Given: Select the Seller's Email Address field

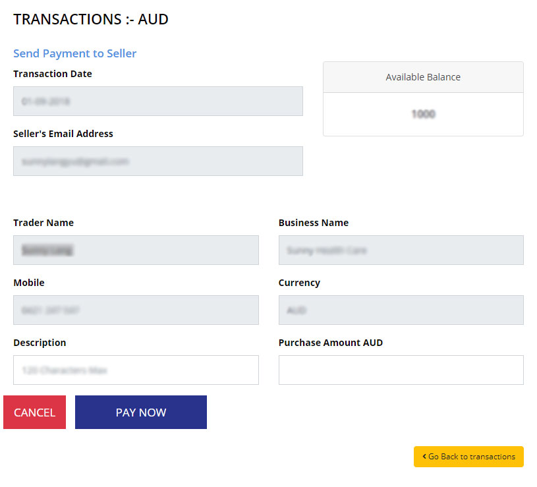Looking at the screenshot, I should click(157, 161).
